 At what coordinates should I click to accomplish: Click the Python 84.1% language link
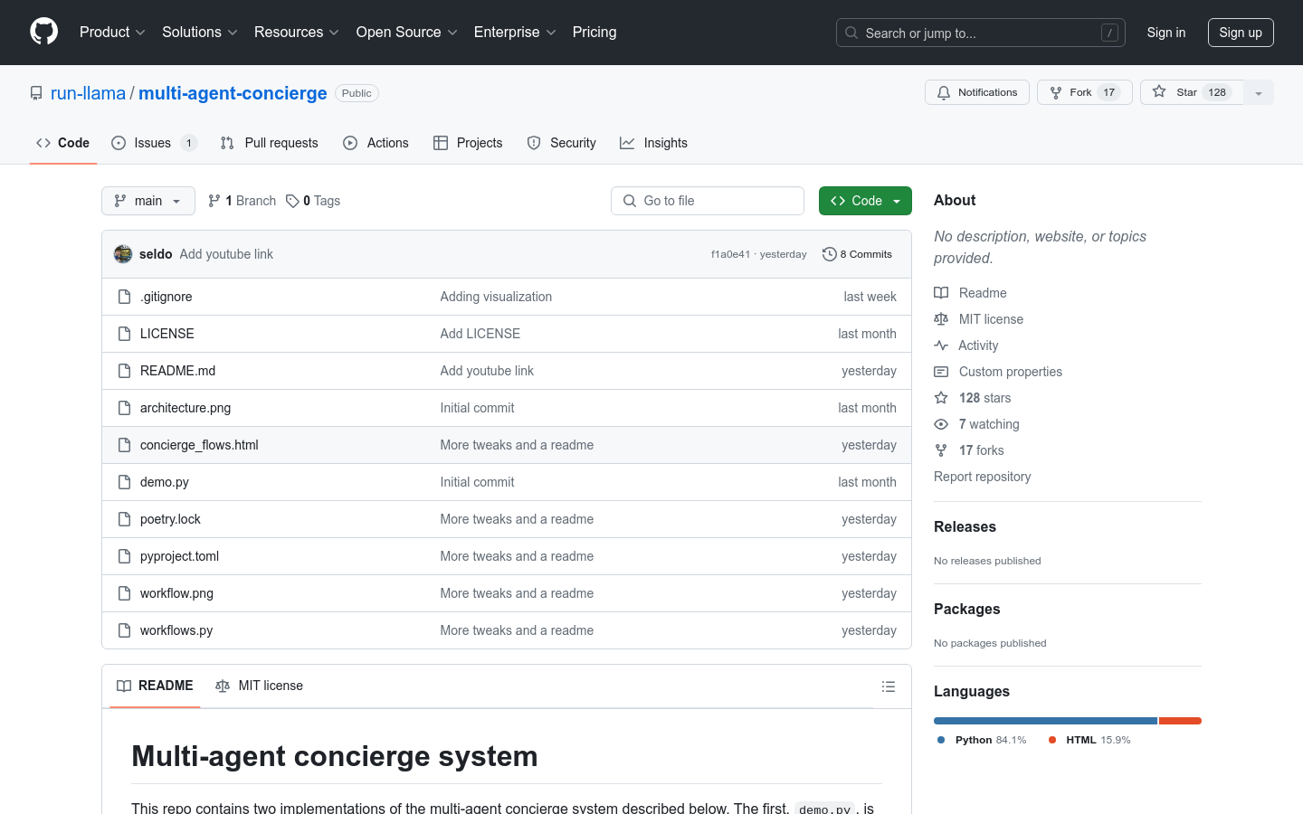tap(982, 740)
